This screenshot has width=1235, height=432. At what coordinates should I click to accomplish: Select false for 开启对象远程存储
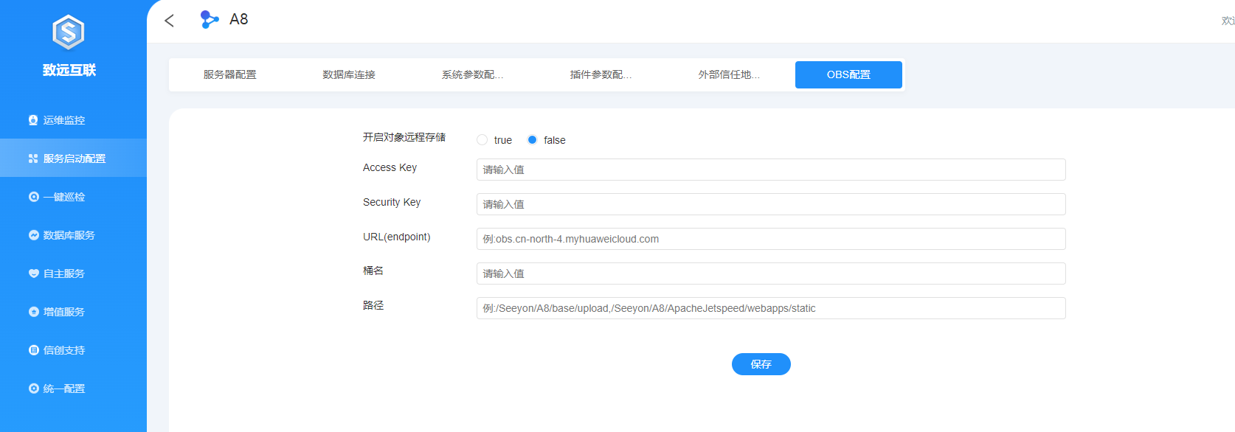[x=532, y=140]
